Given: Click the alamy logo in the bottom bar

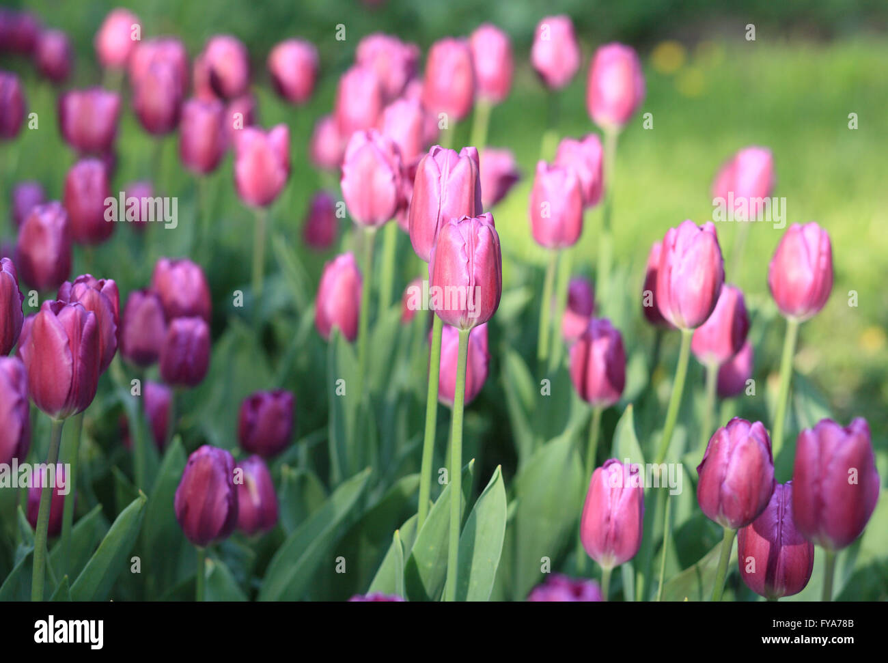Looking at the screenshot, I should [x=68, y=632].
